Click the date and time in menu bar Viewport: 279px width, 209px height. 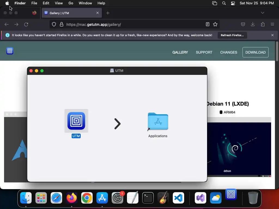(257, 3)
